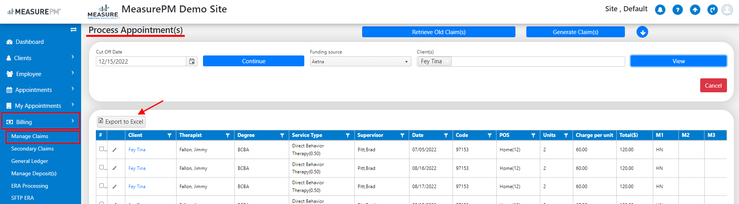
Task: Edit the 07/05/2022 appointment row pencil
Action: click(x=114, y=150)
